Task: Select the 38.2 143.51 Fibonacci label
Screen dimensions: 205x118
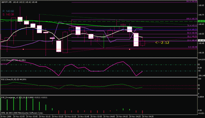Action: 192,36
